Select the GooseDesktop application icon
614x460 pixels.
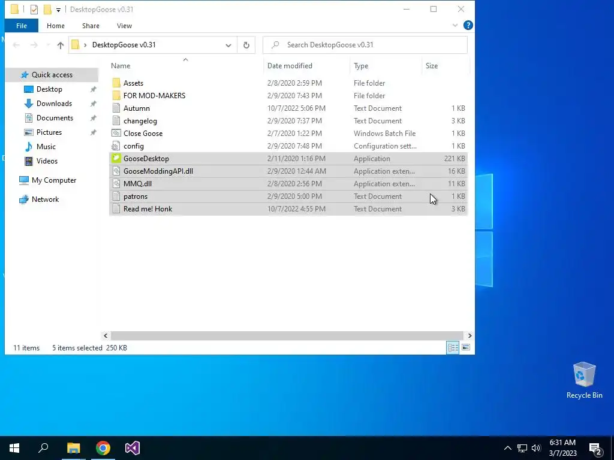116,158
